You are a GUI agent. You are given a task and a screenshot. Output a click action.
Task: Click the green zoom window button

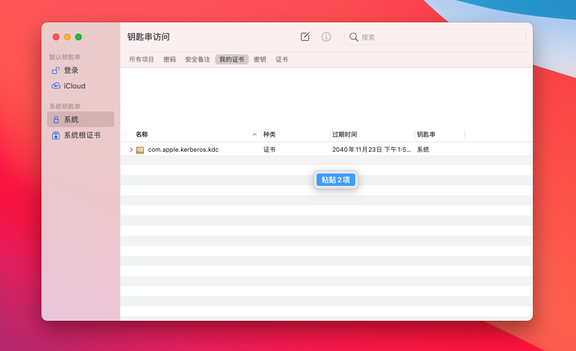(78, 37)
